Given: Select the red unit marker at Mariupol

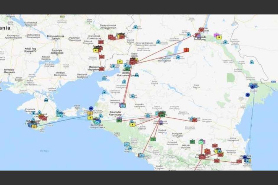Looking at the screenshot, I should 101,68.
